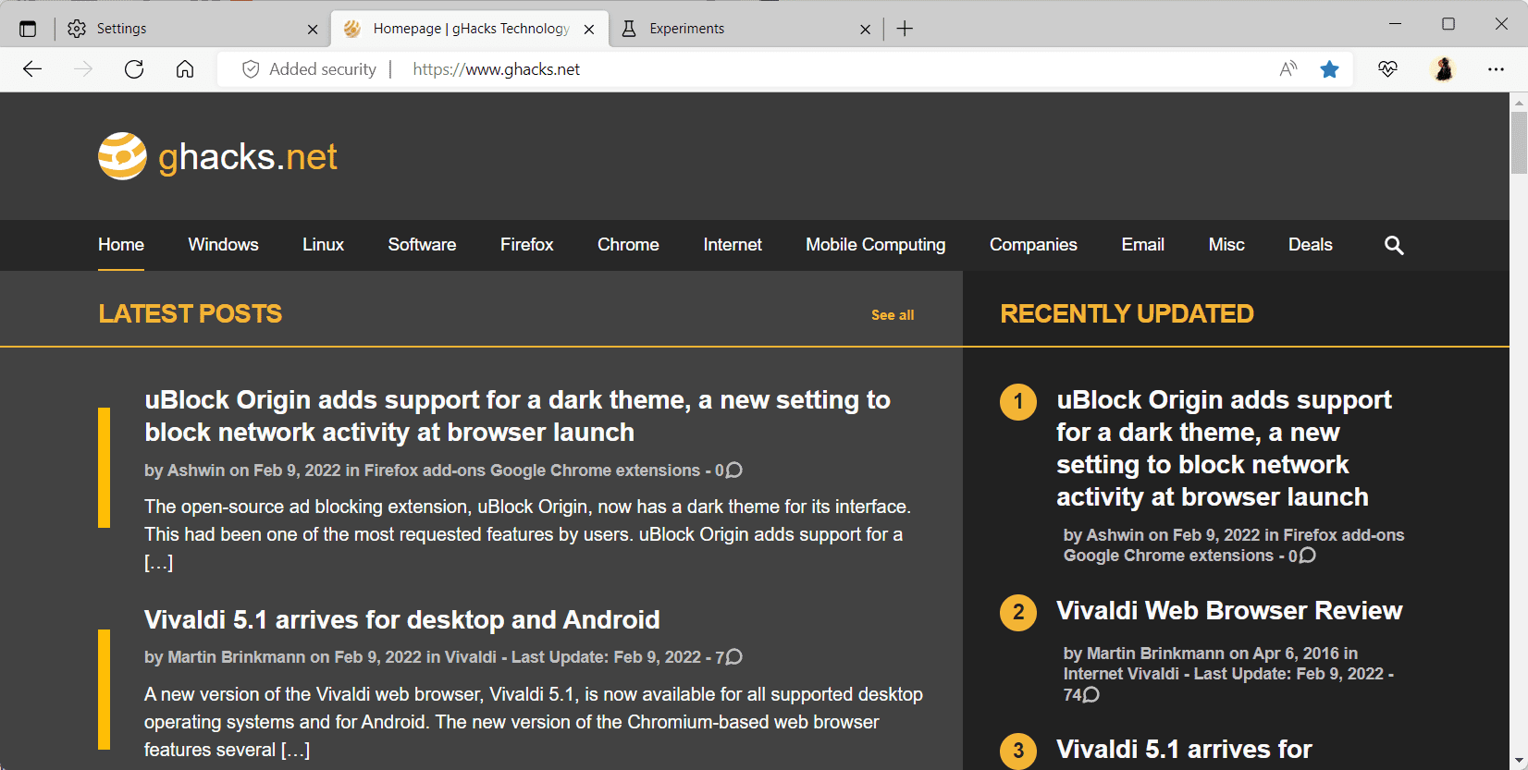Open the Firefox navigation menu item
The image size is (1528, 770).
[526, 245]
